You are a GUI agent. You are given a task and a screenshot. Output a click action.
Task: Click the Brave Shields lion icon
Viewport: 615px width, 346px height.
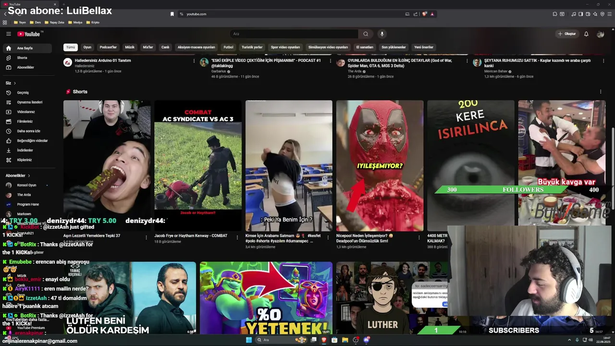[x=424, y=14]
